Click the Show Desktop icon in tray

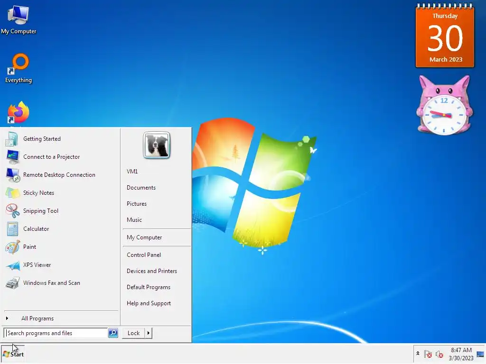pyautogui.click(x=480, y=354)
